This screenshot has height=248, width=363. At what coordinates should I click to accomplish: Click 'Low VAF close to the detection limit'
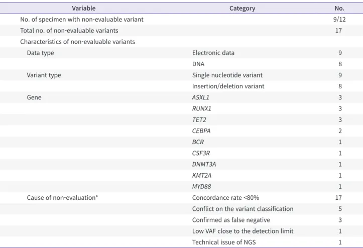pyautogui.click(x=243, y=231)
